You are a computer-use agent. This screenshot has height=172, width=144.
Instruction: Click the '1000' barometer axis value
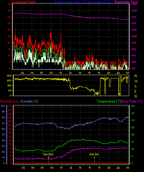point(134,36)
